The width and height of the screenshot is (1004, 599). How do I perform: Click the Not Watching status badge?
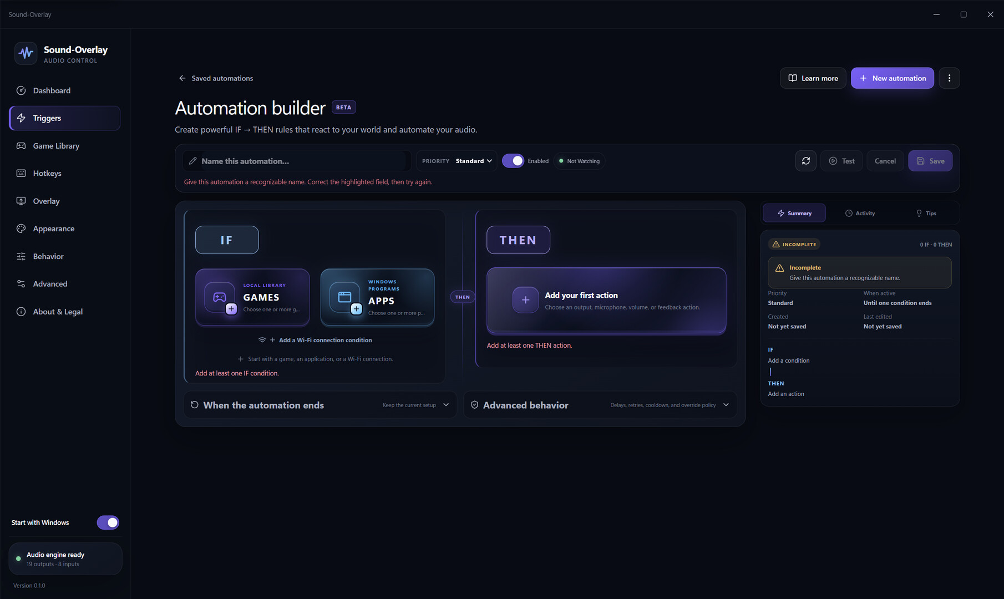[x=579, y=161]
